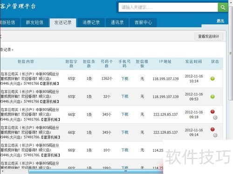Click the green status dot for 10:14 record
This screenshot has height=174, width=233.
click(x=212, y=78)
